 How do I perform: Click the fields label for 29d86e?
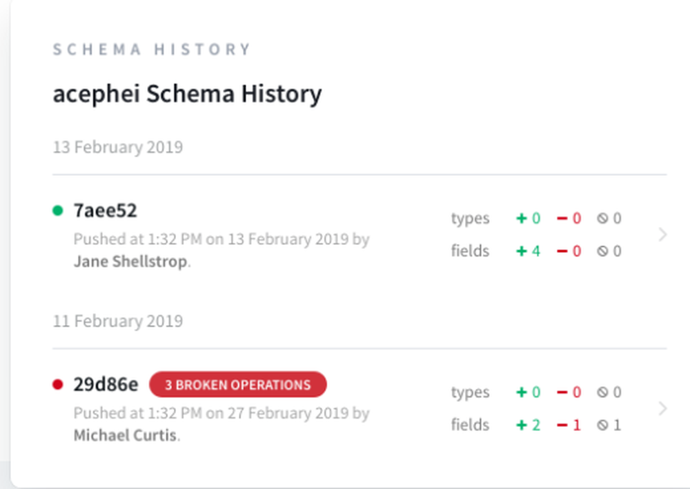(470, 425)
